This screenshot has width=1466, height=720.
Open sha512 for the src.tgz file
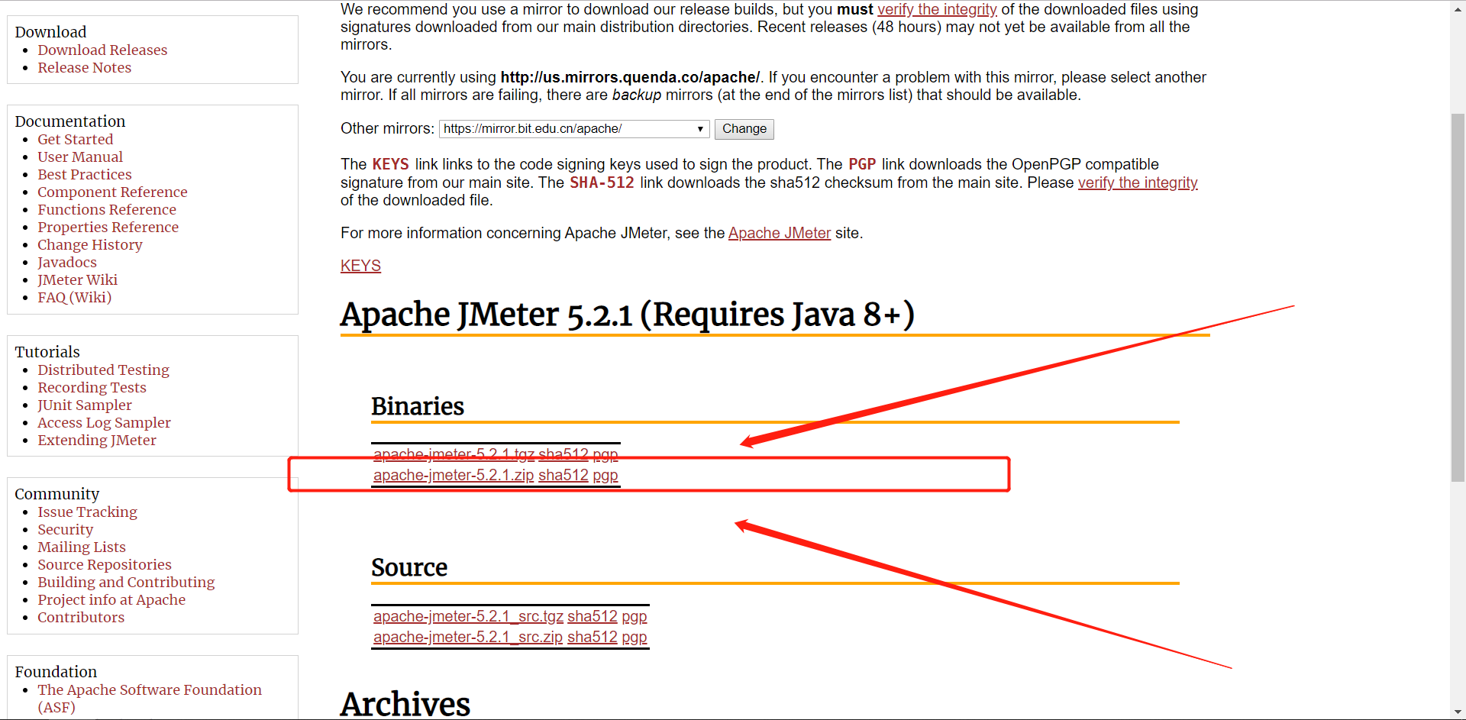click(593, 616)
